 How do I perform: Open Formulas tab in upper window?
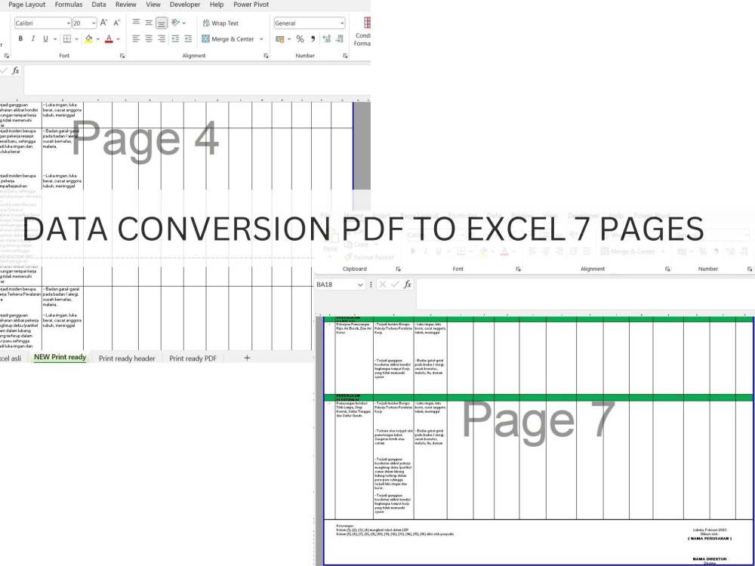[69, 5]
